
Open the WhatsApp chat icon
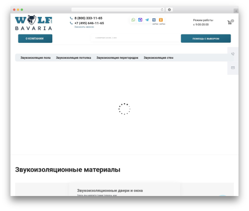pyautogui.click(x=133, y=20)
